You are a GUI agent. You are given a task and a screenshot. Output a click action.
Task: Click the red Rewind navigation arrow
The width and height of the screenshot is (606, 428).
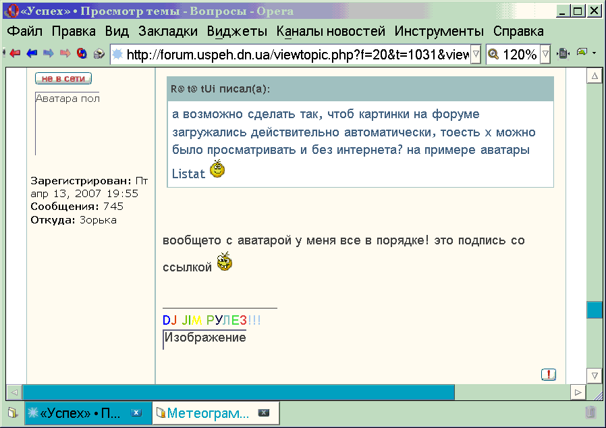pos(15,54)
